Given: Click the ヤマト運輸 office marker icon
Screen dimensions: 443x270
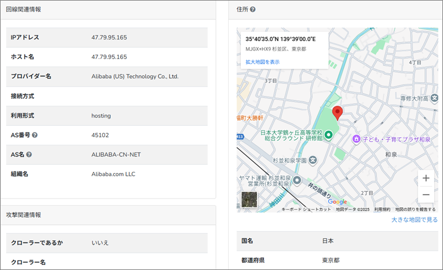Looking at the screenshot, I should pos(297,180).
